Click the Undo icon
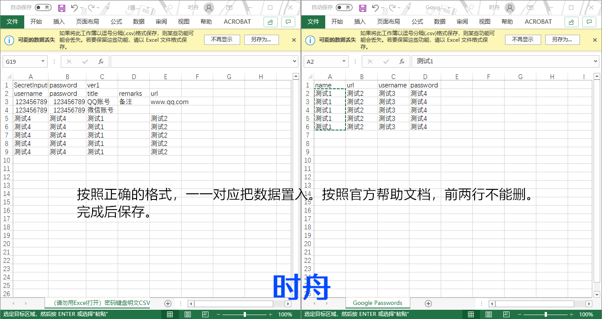 (x=73, y=7)
